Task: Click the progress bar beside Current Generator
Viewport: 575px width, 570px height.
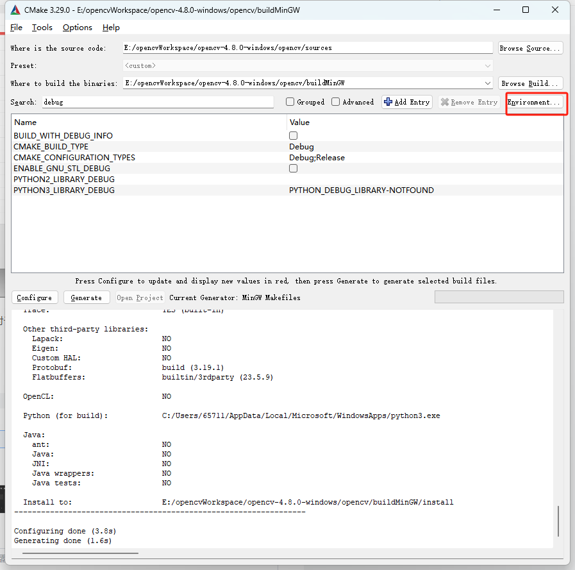Action: click(x=499, y=297)
